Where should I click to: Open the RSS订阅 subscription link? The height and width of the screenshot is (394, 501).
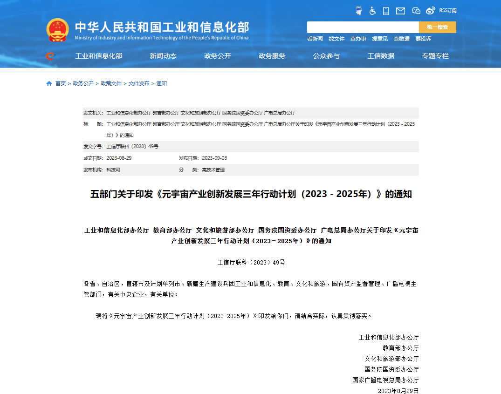[x=447, y=10]
